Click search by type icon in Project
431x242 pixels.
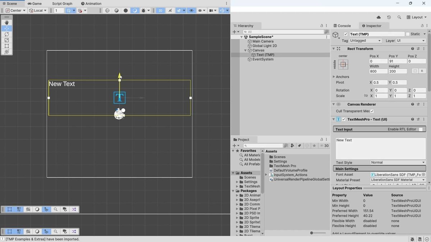click(292, 146)
